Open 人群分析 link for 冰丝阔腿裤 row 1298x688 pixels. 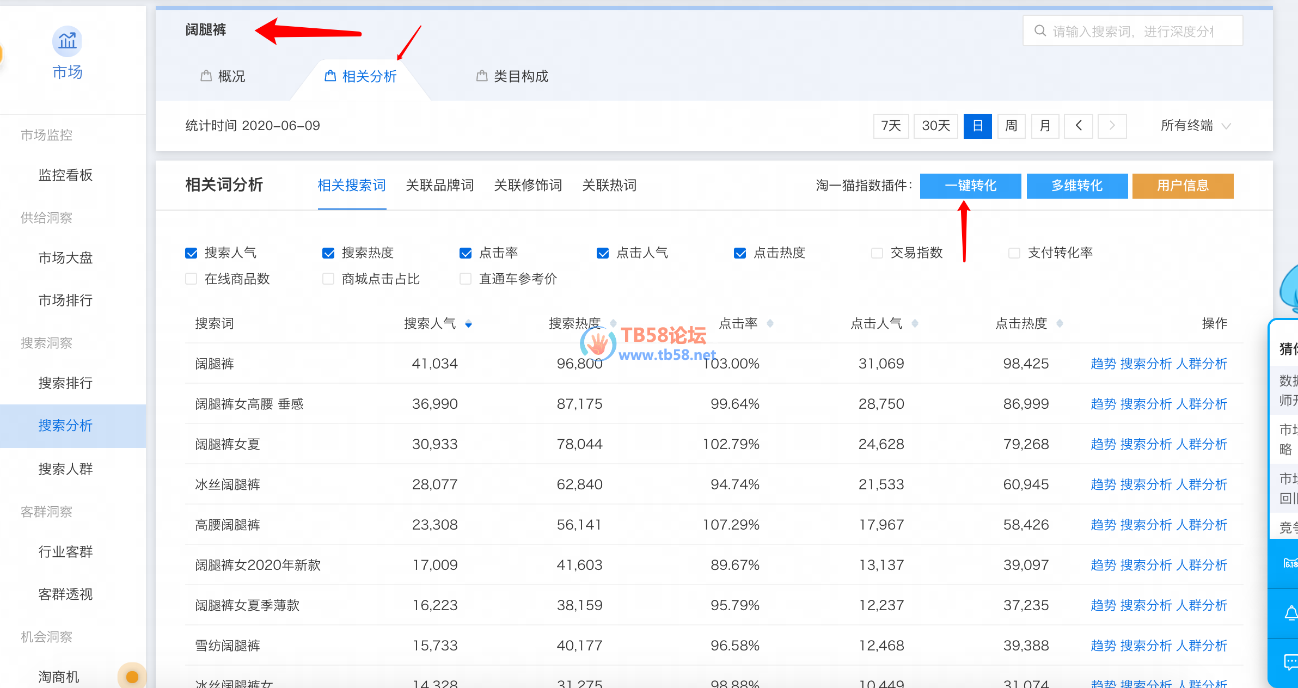click(x=1202, y=484)
